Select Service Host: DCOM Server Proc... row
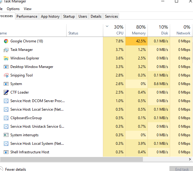The height and width of the screenshot is (171, 193). 96,101
